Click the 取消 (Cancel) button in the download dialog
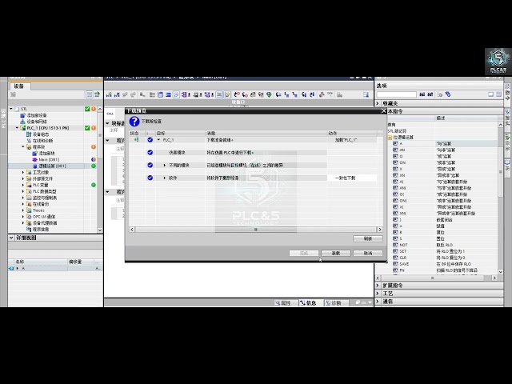Screen dimensions: 512x384 coord(368,253)
